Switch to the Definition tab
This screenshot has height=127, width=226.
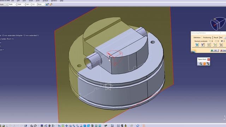coord(197,37)
